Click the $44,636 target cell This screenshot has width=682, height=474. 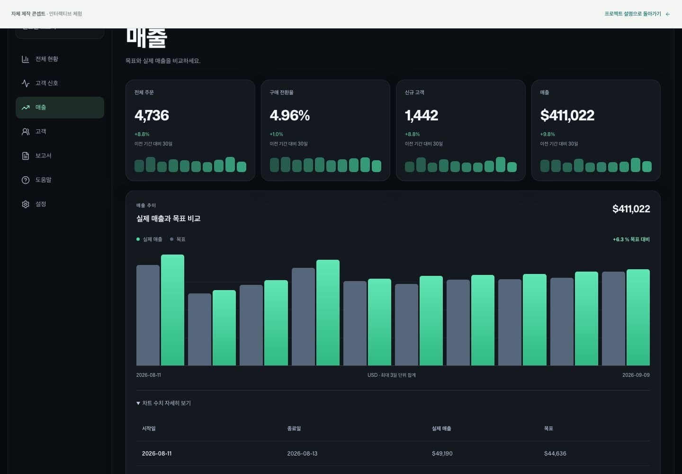555,454
